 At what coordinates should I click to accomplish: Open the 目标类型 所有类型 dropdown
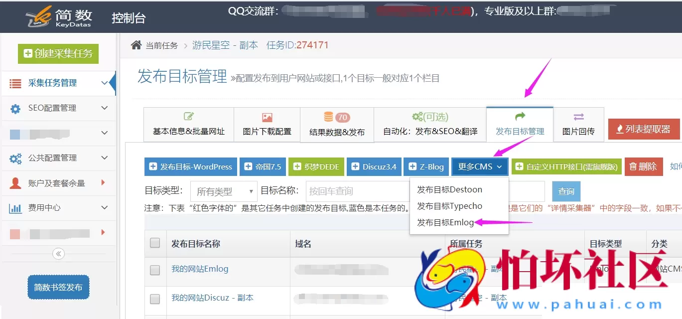pyautogui.click(x=224, y=191)
